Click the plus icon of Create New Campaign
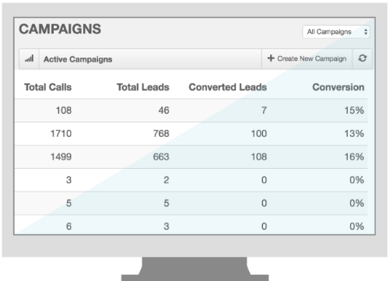The height and width of the screenshot is (281, 389). click(271, 58)
